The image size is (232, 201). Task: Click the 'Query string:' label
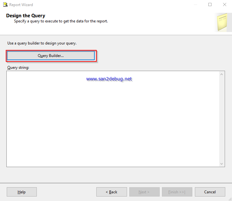(18, 68)
